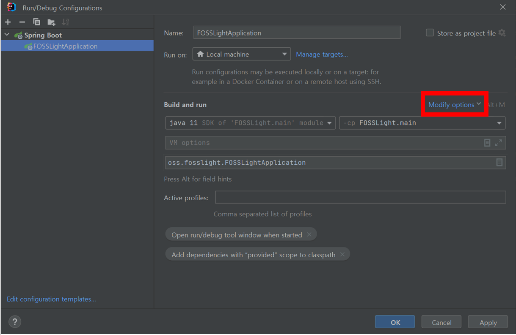
Task: Add a new run configuration
Action: point(8,22)
